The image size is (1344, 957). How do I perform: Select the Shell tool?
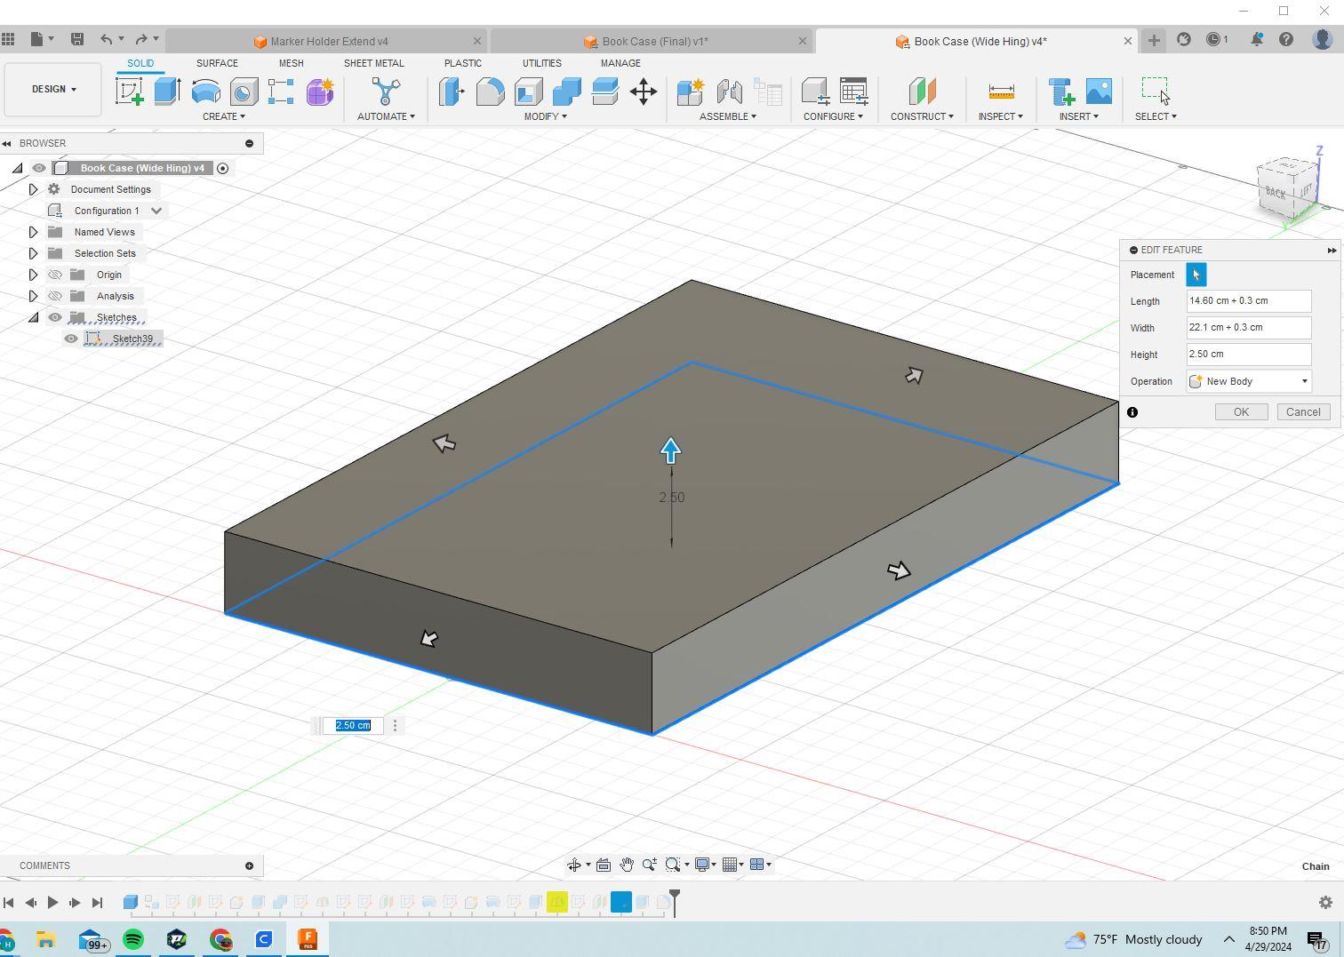[528, 92]
